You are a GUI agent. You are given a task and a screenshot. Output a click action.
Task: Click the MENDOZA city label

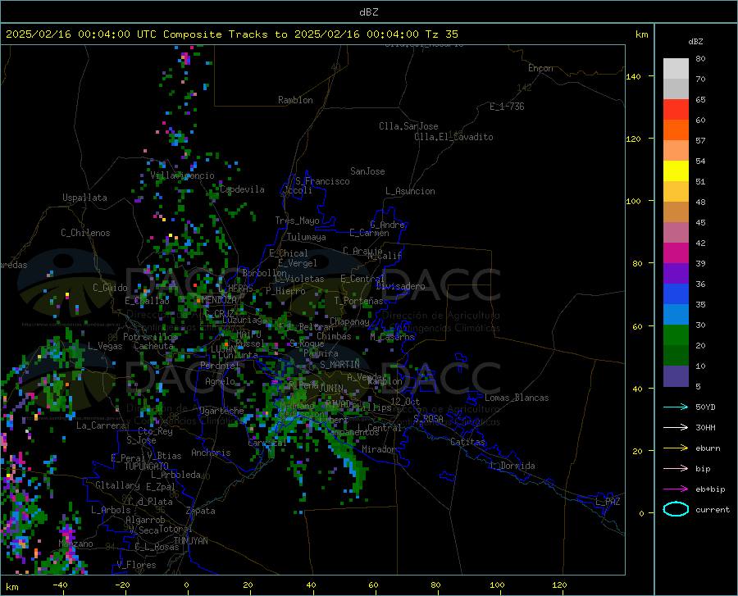click(219, 299)
